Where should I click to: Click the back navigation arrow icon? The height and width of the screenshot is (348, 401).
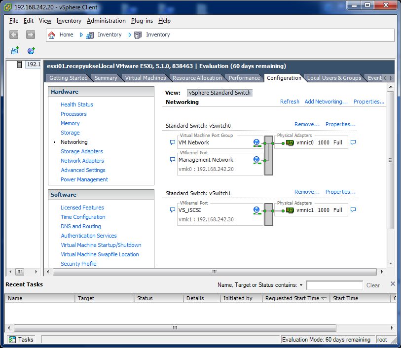[x=14, y=35]
